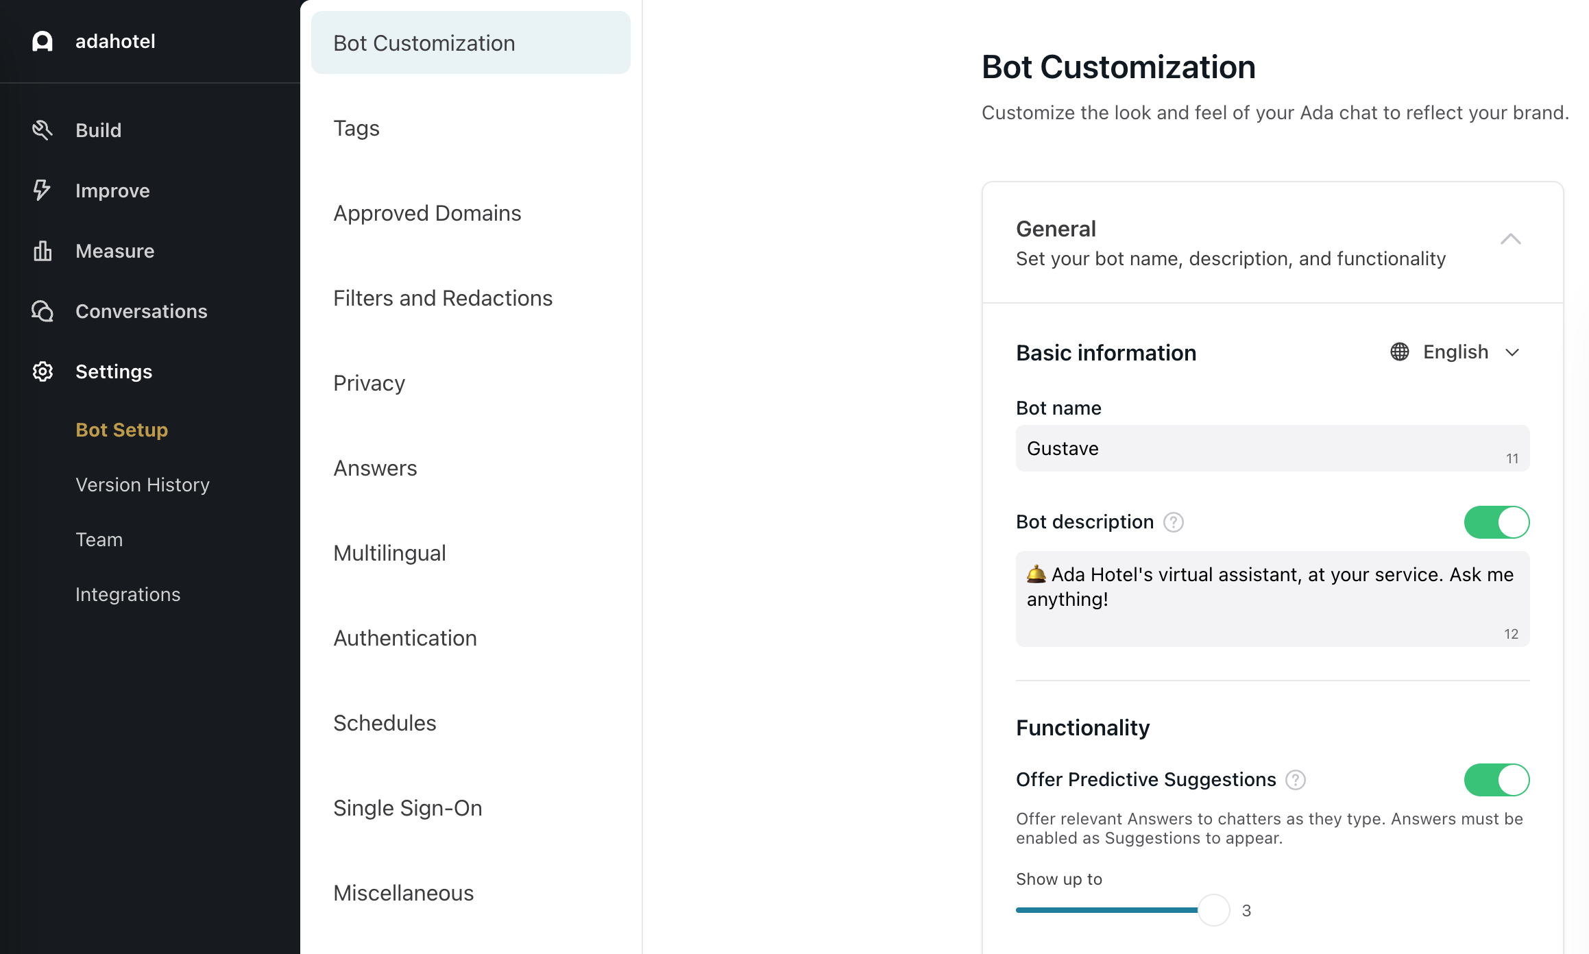1589x954 pixels.
Task: Click the Ada logo icon beside adahotel
Action: [x=43, y=41]
